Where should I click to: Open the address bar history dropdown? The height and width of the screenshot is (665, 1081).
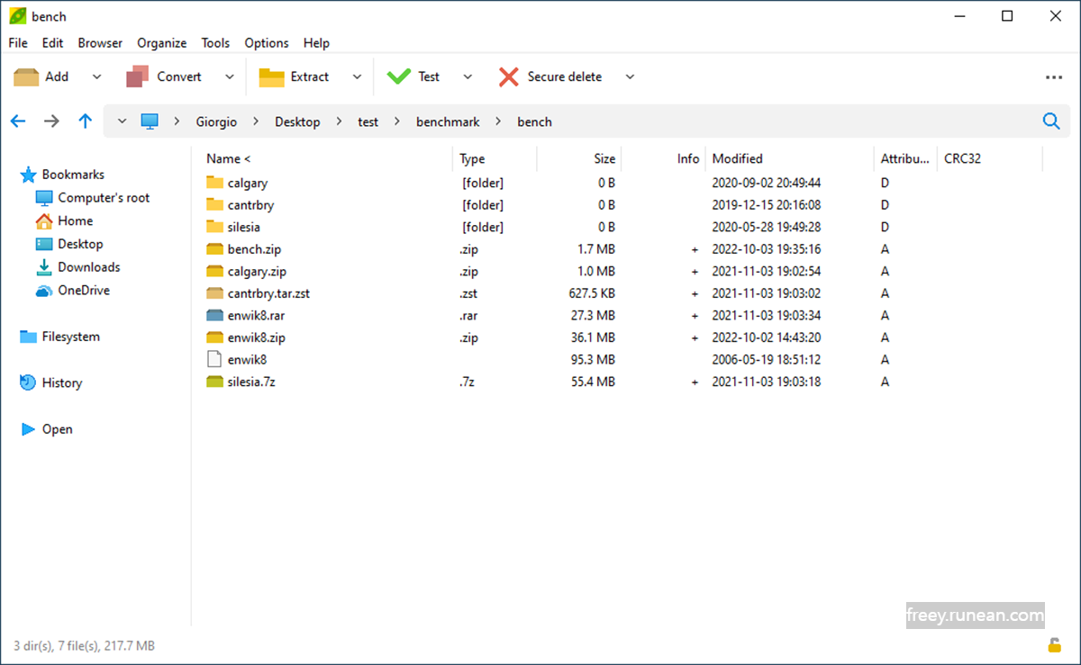[122, 121]
